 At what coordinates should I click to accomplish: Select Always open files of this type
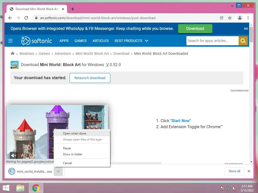(82, 139)
